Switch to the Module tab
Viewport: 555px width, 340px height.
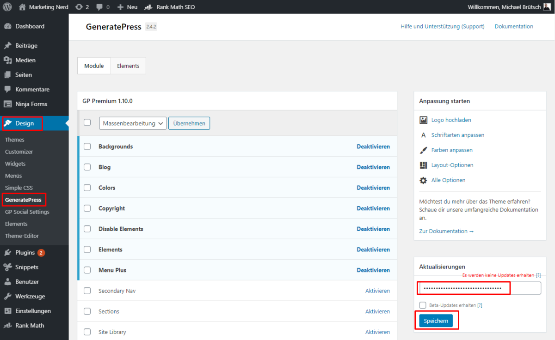pos(94,66)
